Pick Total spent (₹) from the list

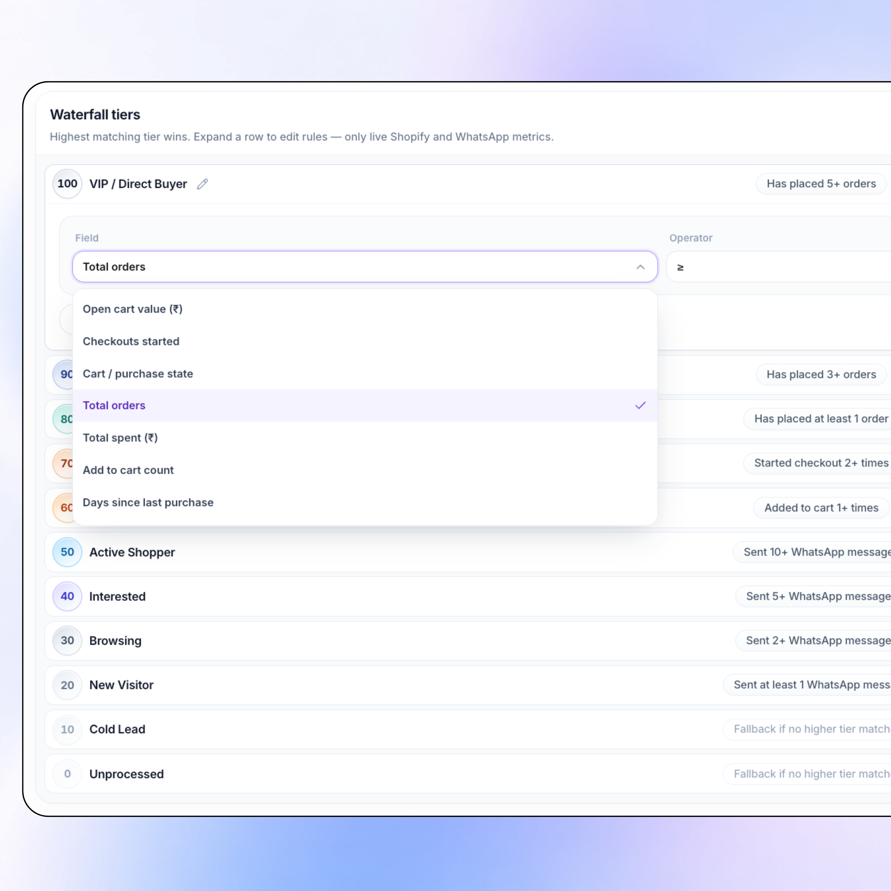[365, 438]
